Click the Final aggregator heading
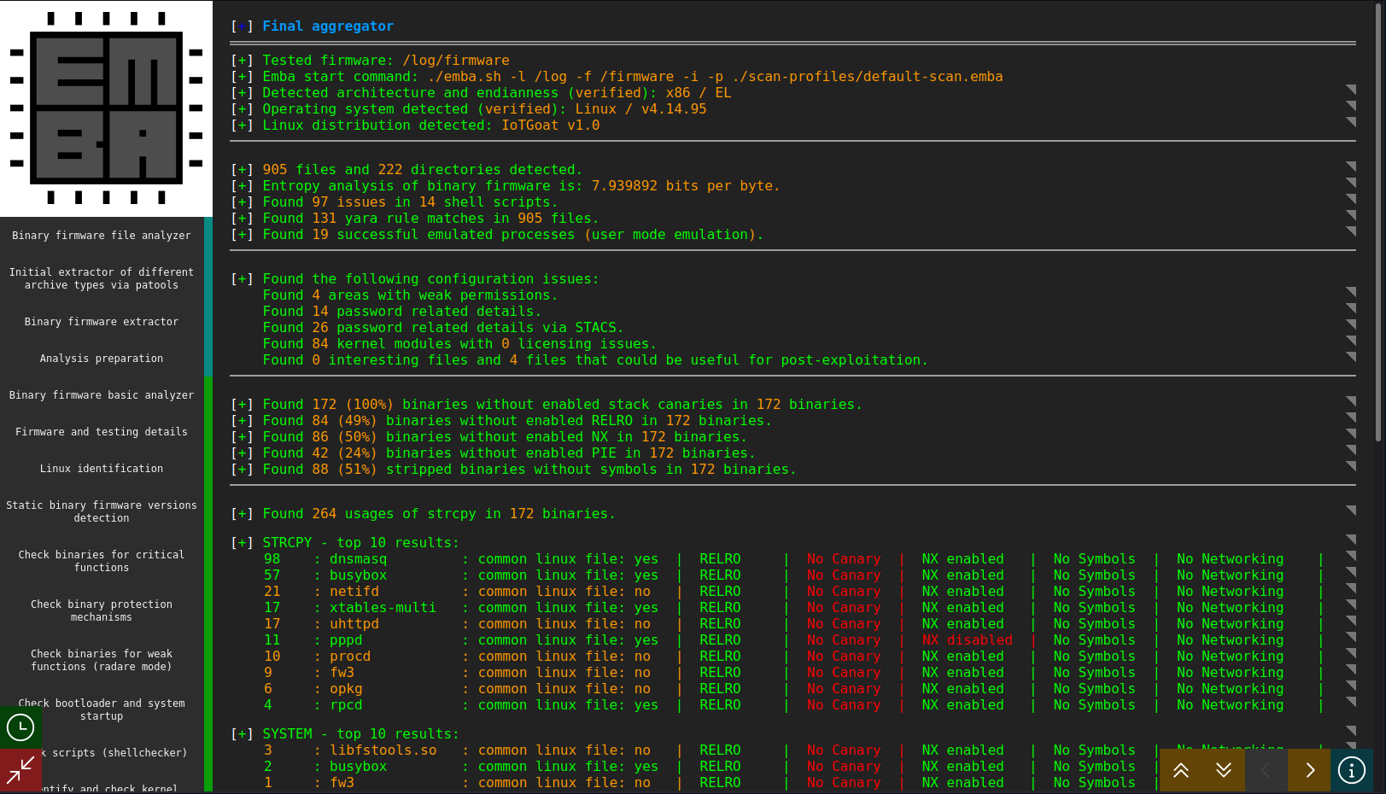The image size is (1386, 794). (328, 26)
